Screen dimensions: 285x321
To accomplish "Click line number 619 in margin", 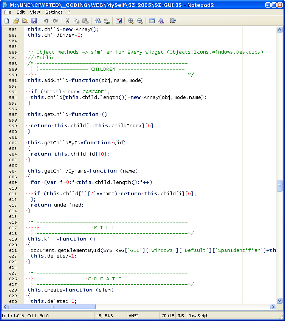I will tap(13, 239).
